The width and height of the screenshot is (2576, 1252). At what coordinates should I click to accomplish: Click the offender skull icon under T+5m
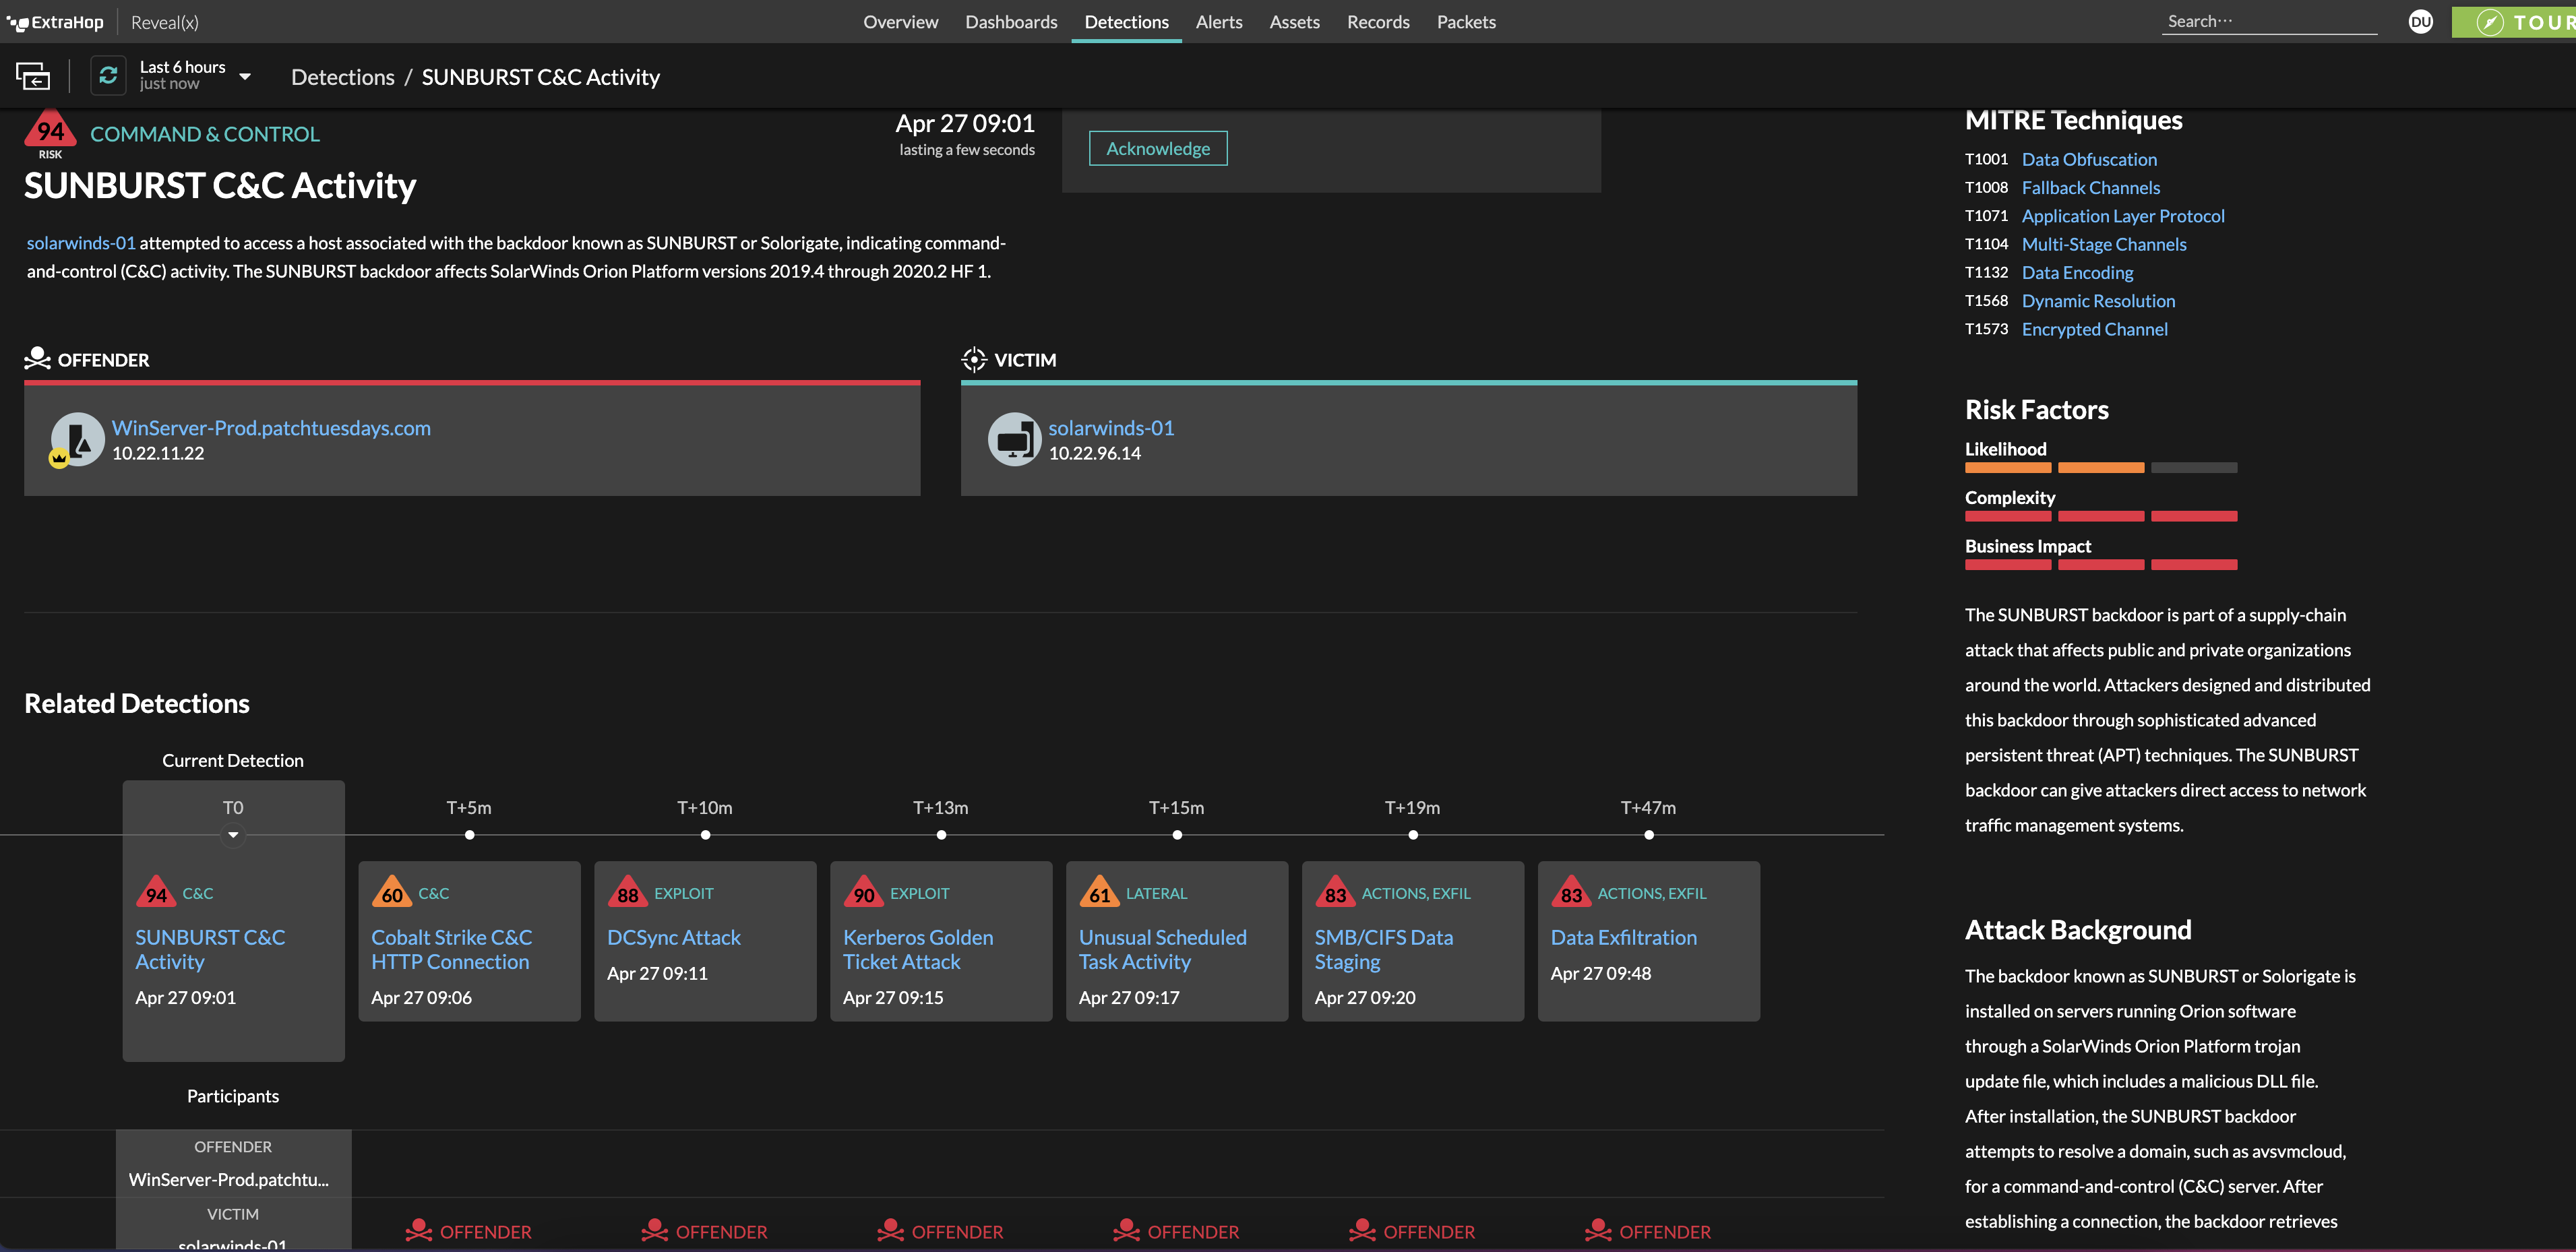tap(419, 1230)
